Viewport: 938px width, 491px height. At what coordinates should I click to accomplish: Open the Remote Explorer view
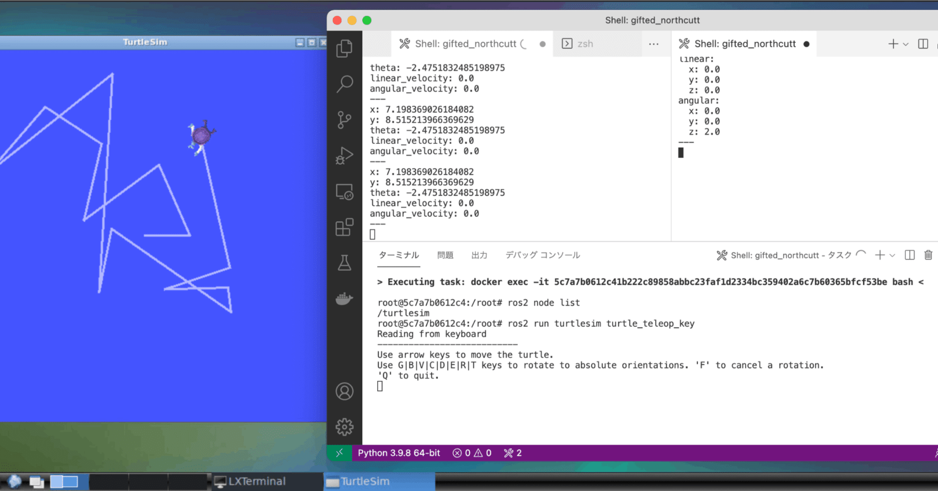[345, 193]
